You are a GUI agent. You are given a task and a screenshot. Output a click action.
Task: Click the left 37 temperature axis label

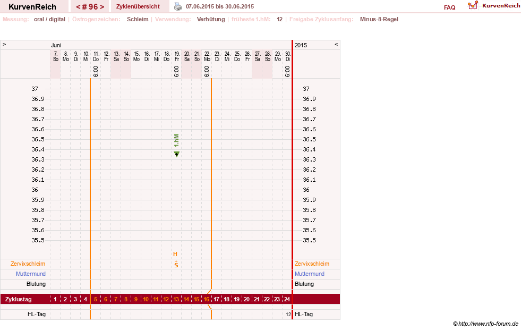pos(35,89)
